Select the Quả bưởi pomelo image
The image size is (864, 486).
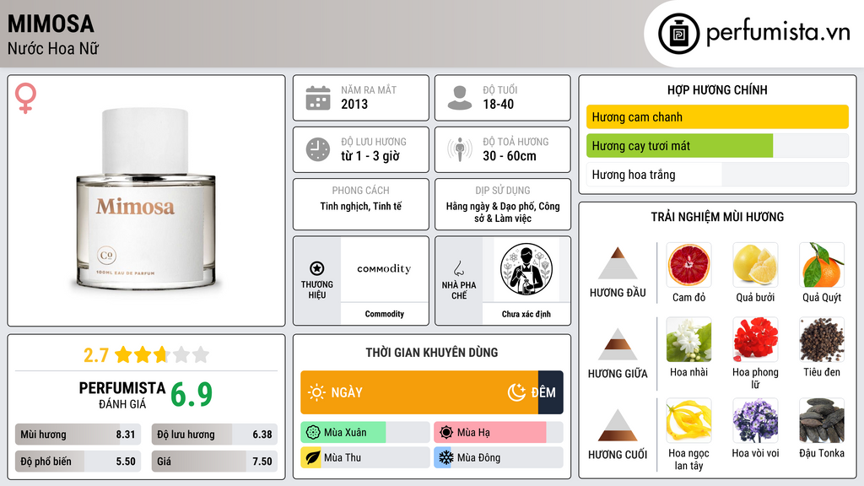coord(755,265)
